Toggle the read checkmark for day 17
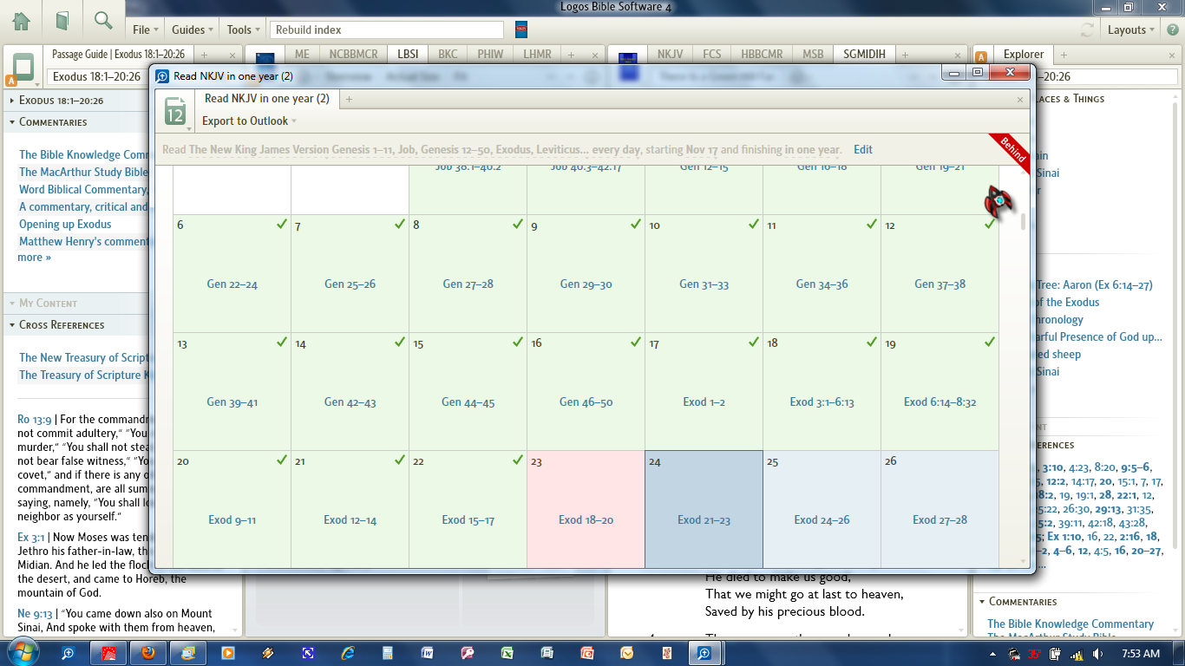Image resolution: width=1185 pixels, height=666 pixels. 754,343
